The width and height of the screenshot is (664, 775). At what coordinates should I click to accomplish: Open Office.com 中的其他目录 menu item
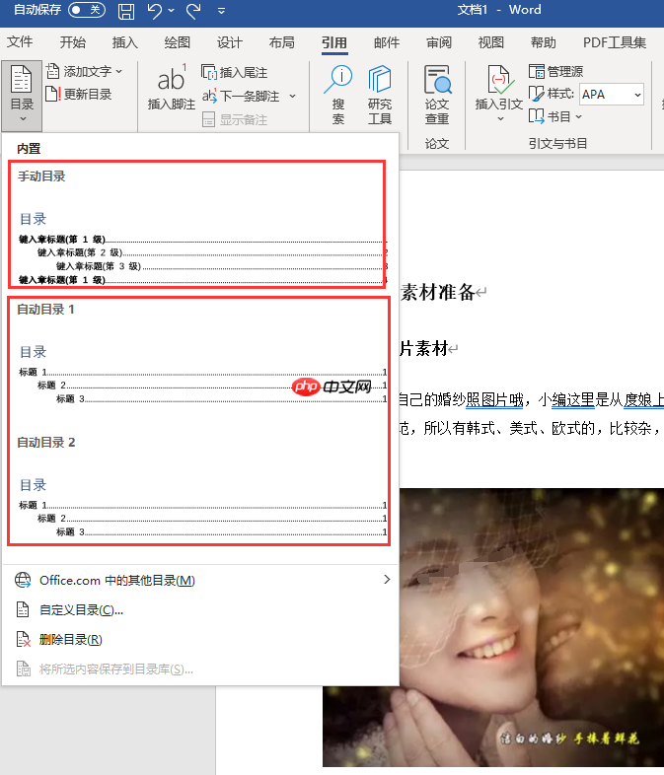pos(200,580)
